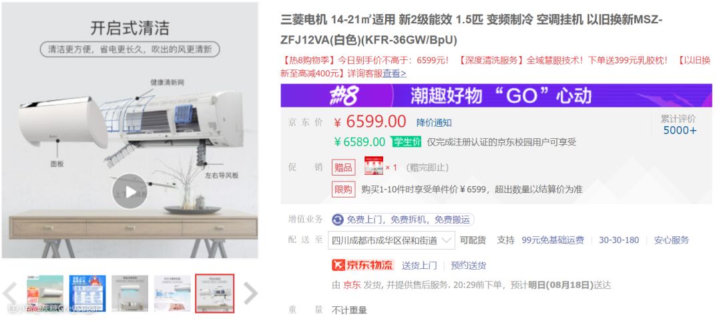Image resolution: width=721 pixels, height=323 pixels.
Task: Show previous product thumbnails with left arrow
Action: click(x=10, y=293)
